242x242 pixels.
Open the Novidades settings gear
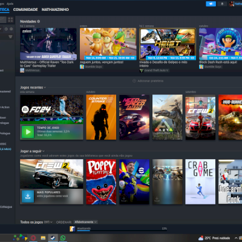pos(39,21)
